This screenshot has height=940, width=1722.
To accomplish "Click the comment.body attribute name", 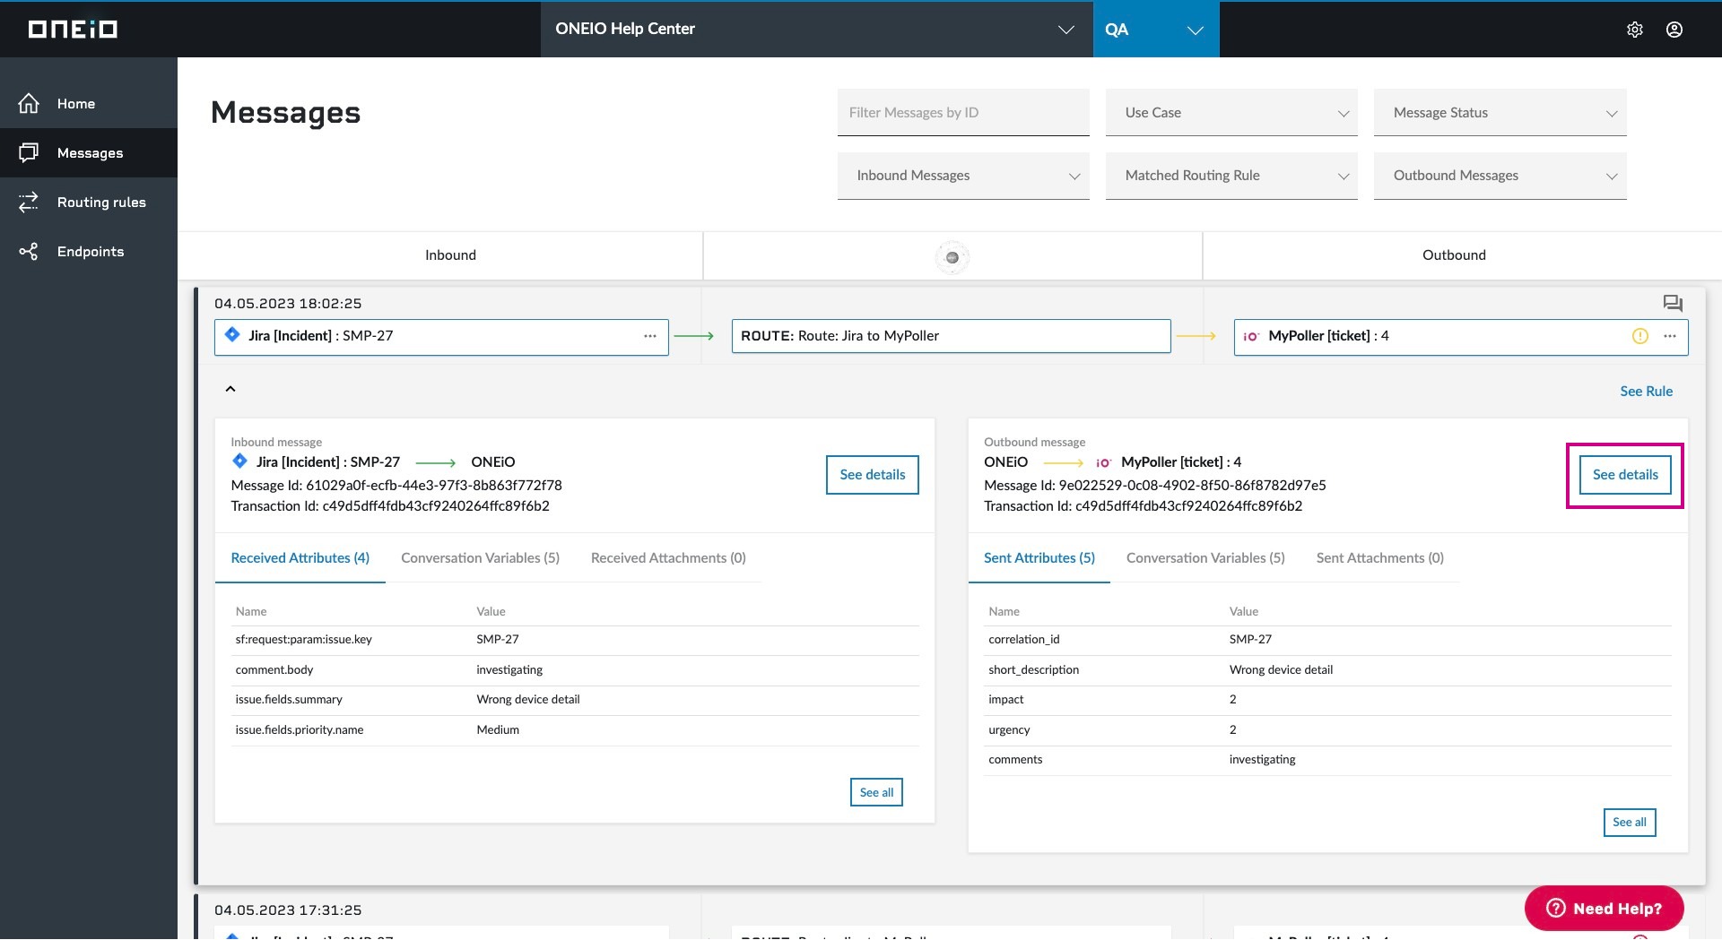I will tap(274, 669).
